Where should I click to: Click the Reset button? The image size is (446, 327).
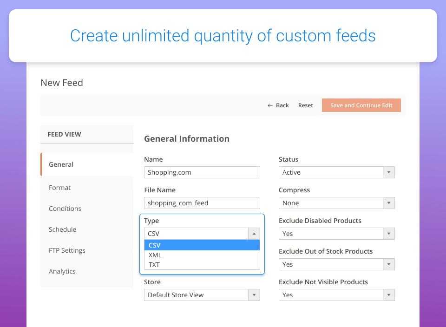click(x=306, y=105)
